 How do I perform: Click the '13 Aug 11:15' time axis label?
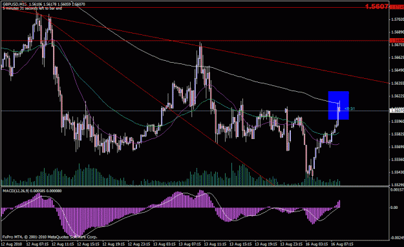tap(215, 244)
